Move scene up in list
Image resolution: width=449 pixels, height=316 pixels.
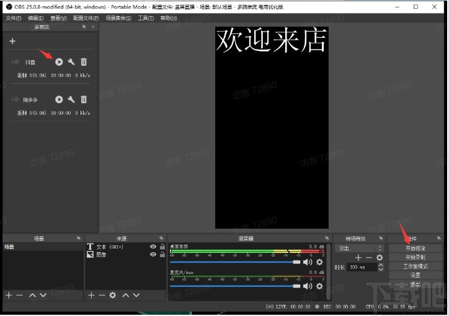pos(32,295)
